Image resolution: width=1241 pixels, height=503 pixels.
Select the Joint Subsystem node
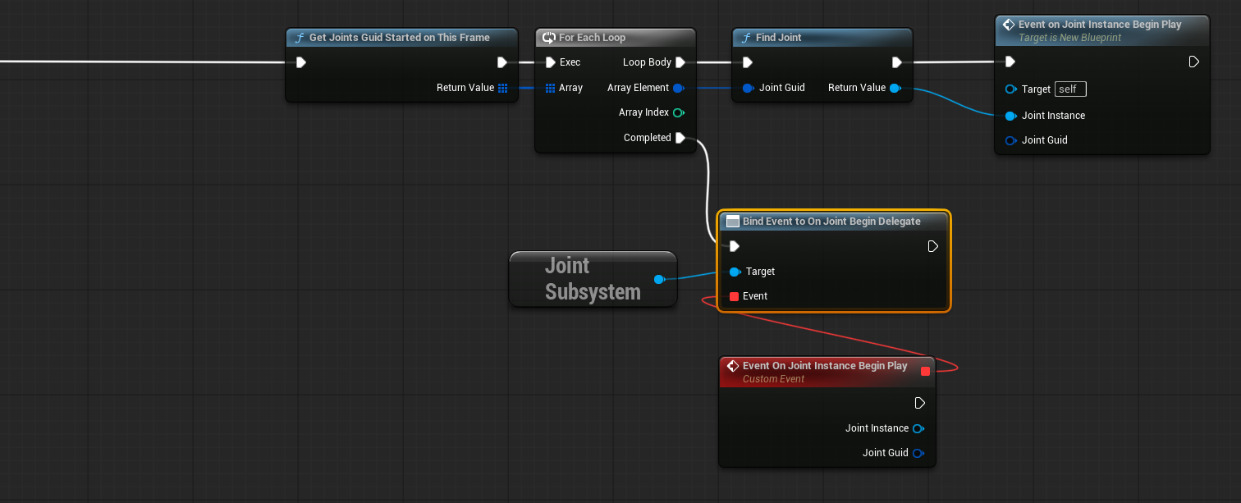592,279
